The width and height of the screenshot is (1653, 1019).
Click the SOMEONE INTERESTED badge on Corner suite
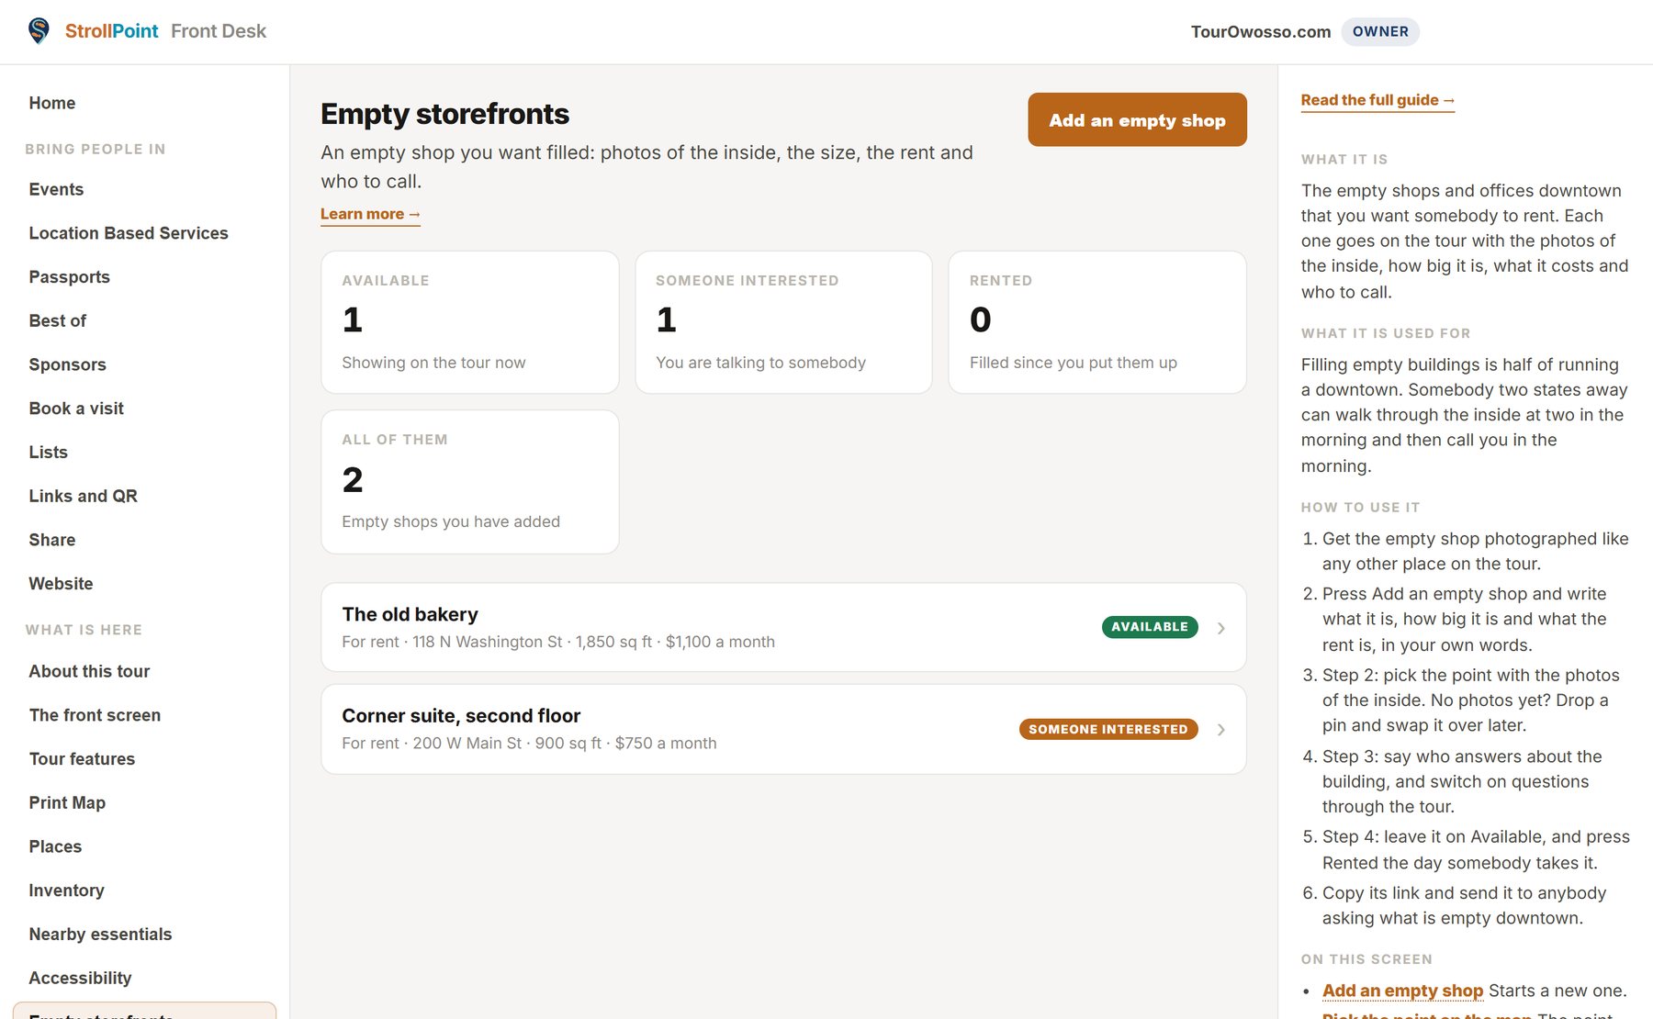tap(1108, 730)
